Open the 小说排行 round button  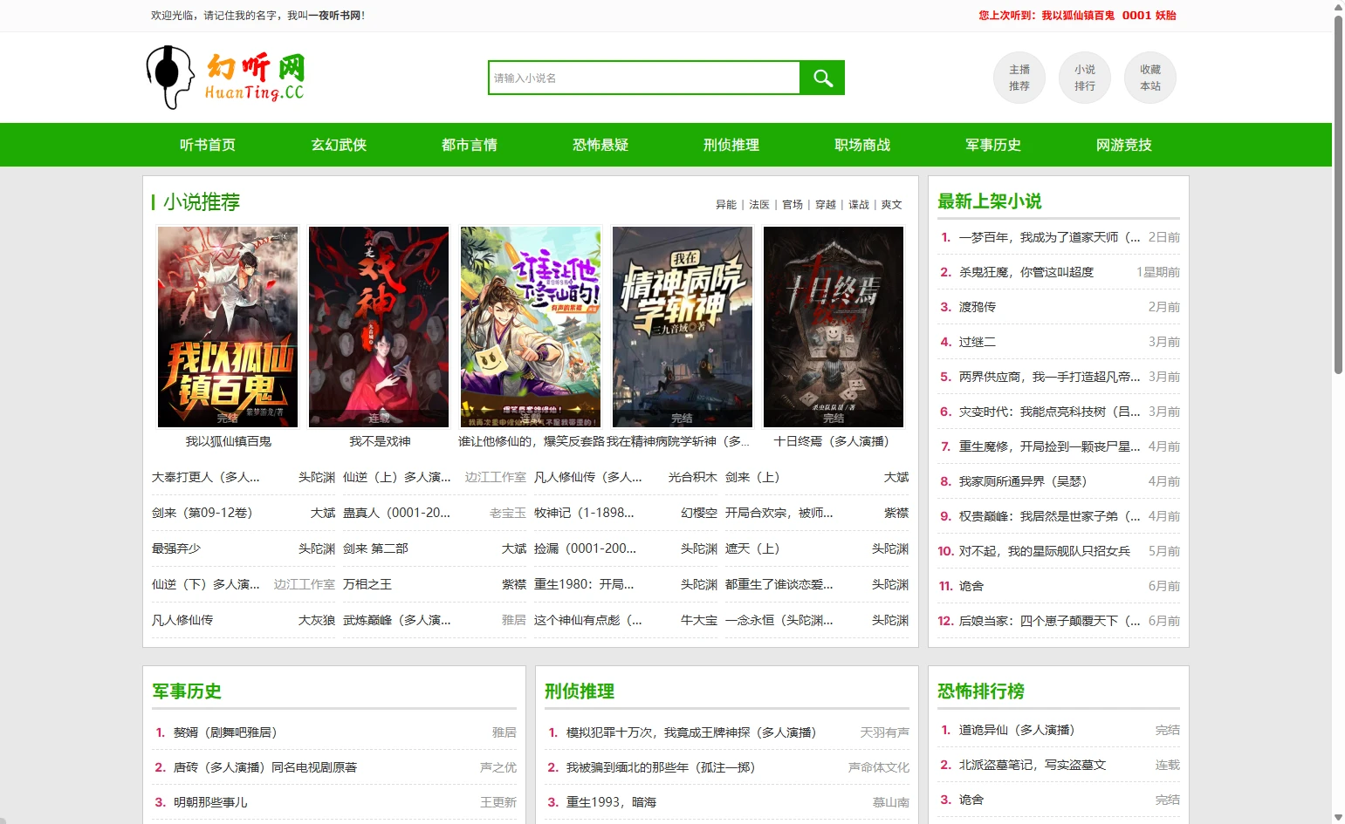1084,78
